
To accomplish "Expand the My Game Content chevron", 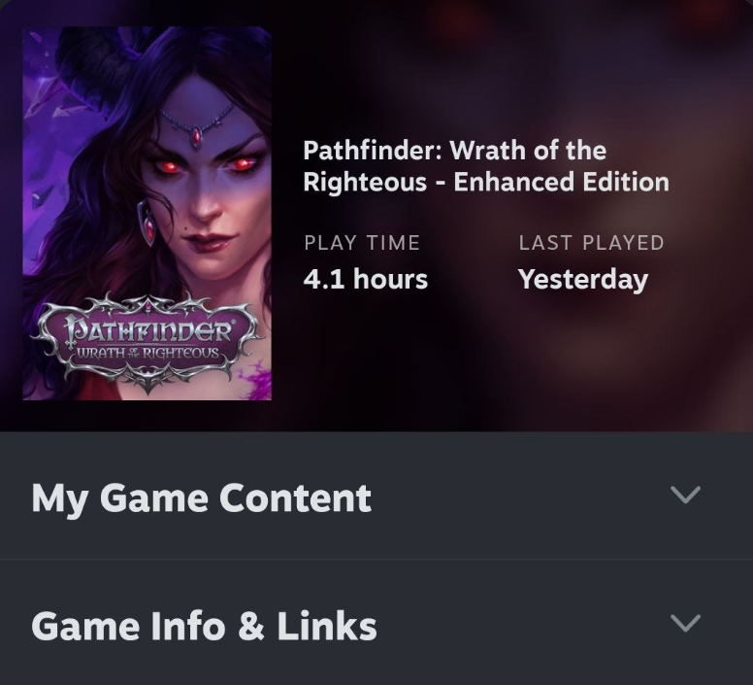I will click(x=685, y=496).
